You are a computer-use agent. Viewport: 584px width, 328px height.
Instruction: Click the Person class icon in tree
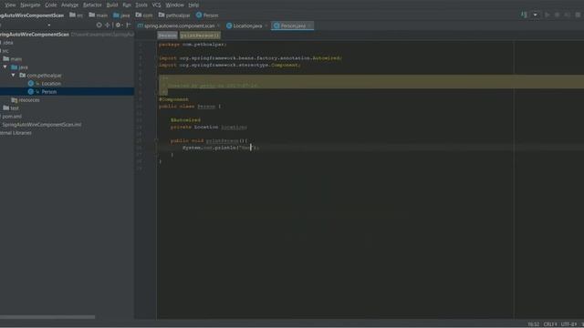point(31,91)
